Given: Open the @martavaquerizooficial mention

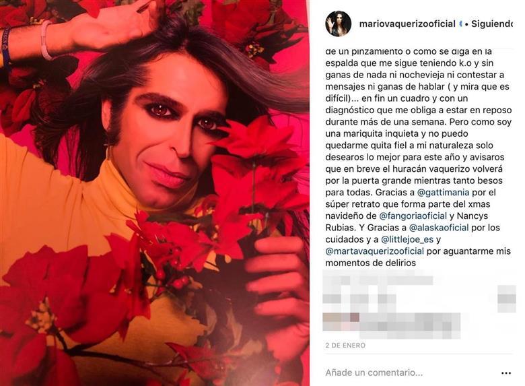Looking at the screenshot, I should 375,251.
